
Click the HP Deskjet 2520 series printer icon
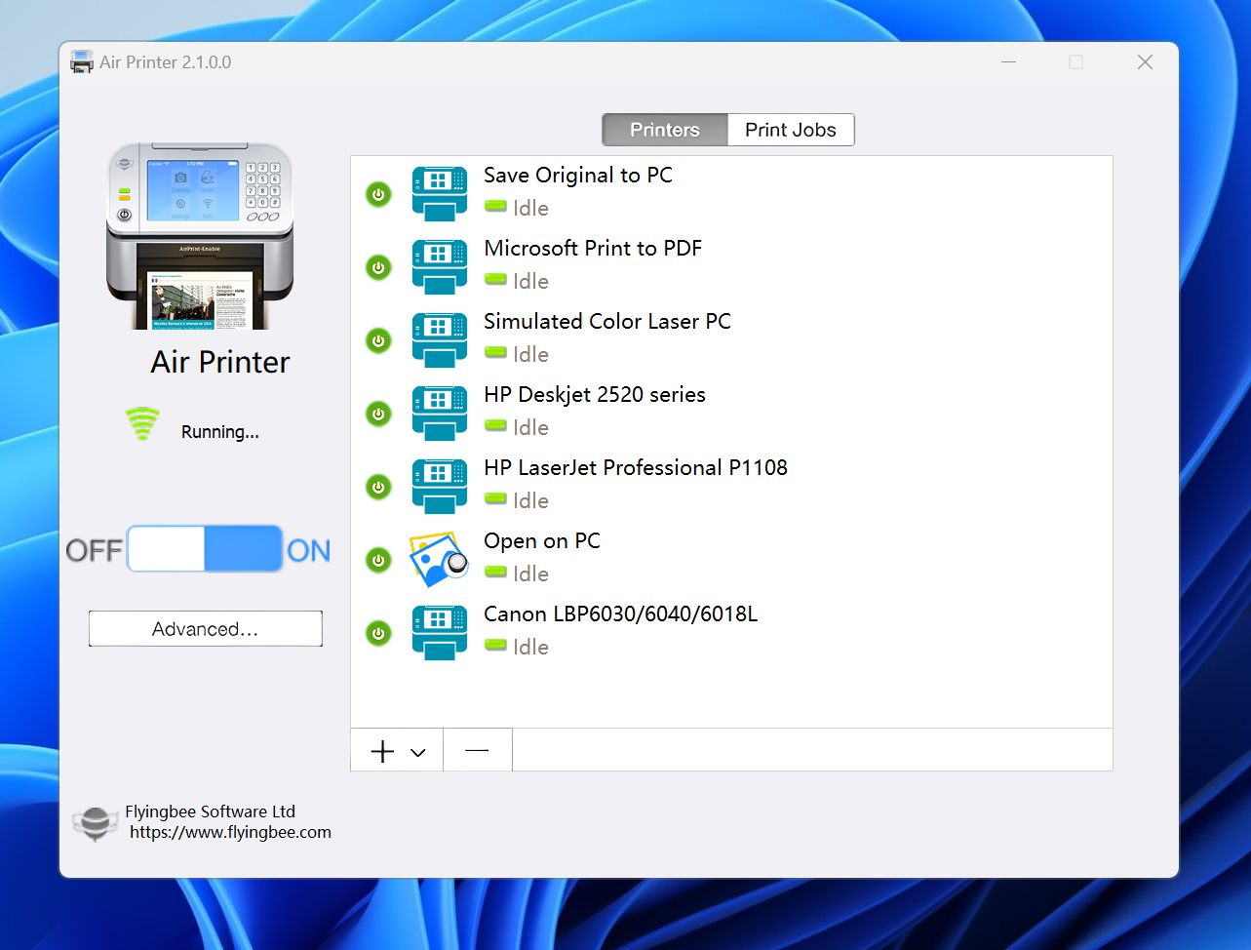point(439,414)
